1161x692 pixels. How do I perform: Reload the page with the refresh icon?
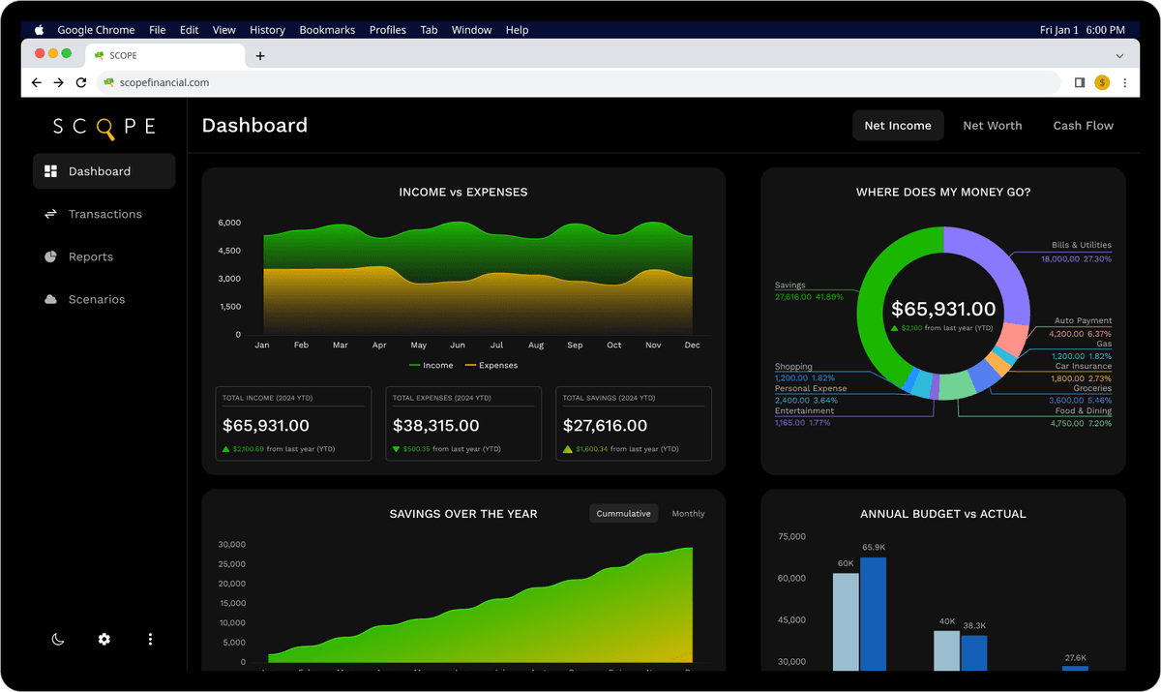coord(80,82)
